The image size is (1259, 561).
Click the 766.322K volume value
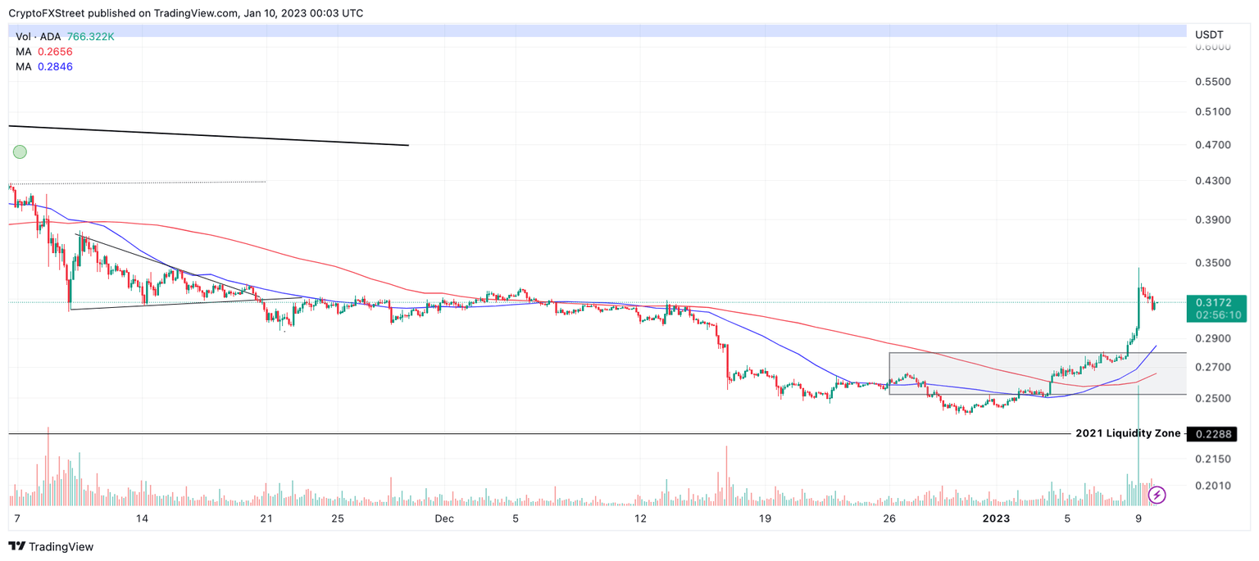91,37
